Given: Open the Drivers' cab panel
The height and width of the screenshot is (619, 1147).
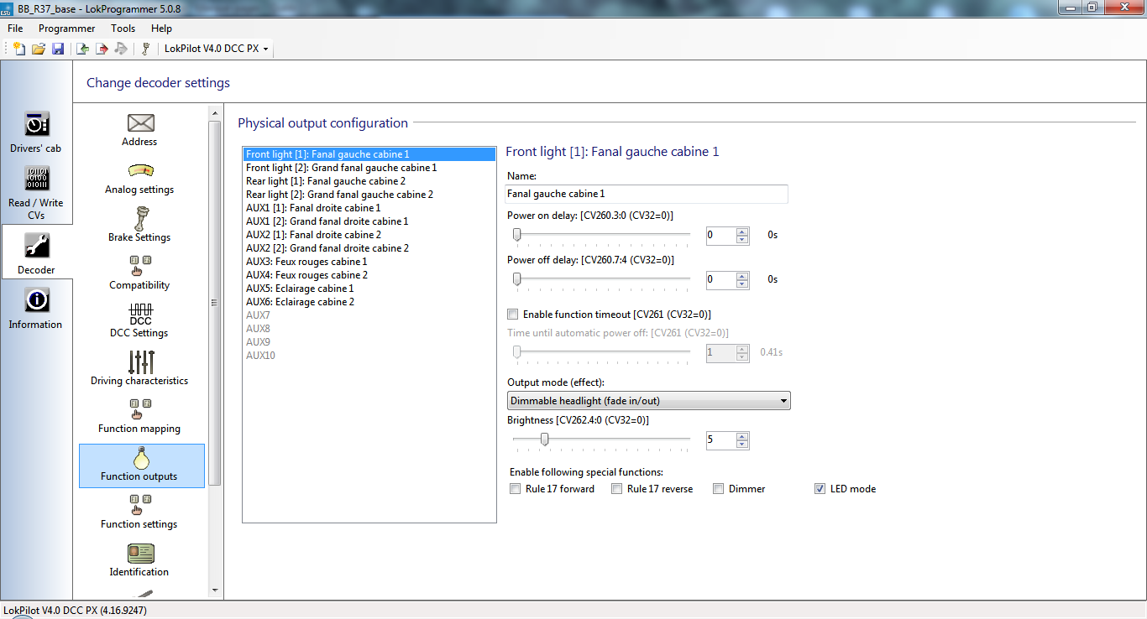Looking at the screenshot, I should (36, 132).
